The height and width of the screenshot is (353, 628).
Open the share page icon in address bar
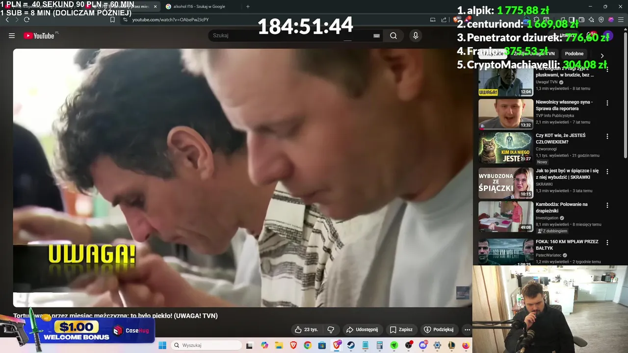tap(444, 20)
